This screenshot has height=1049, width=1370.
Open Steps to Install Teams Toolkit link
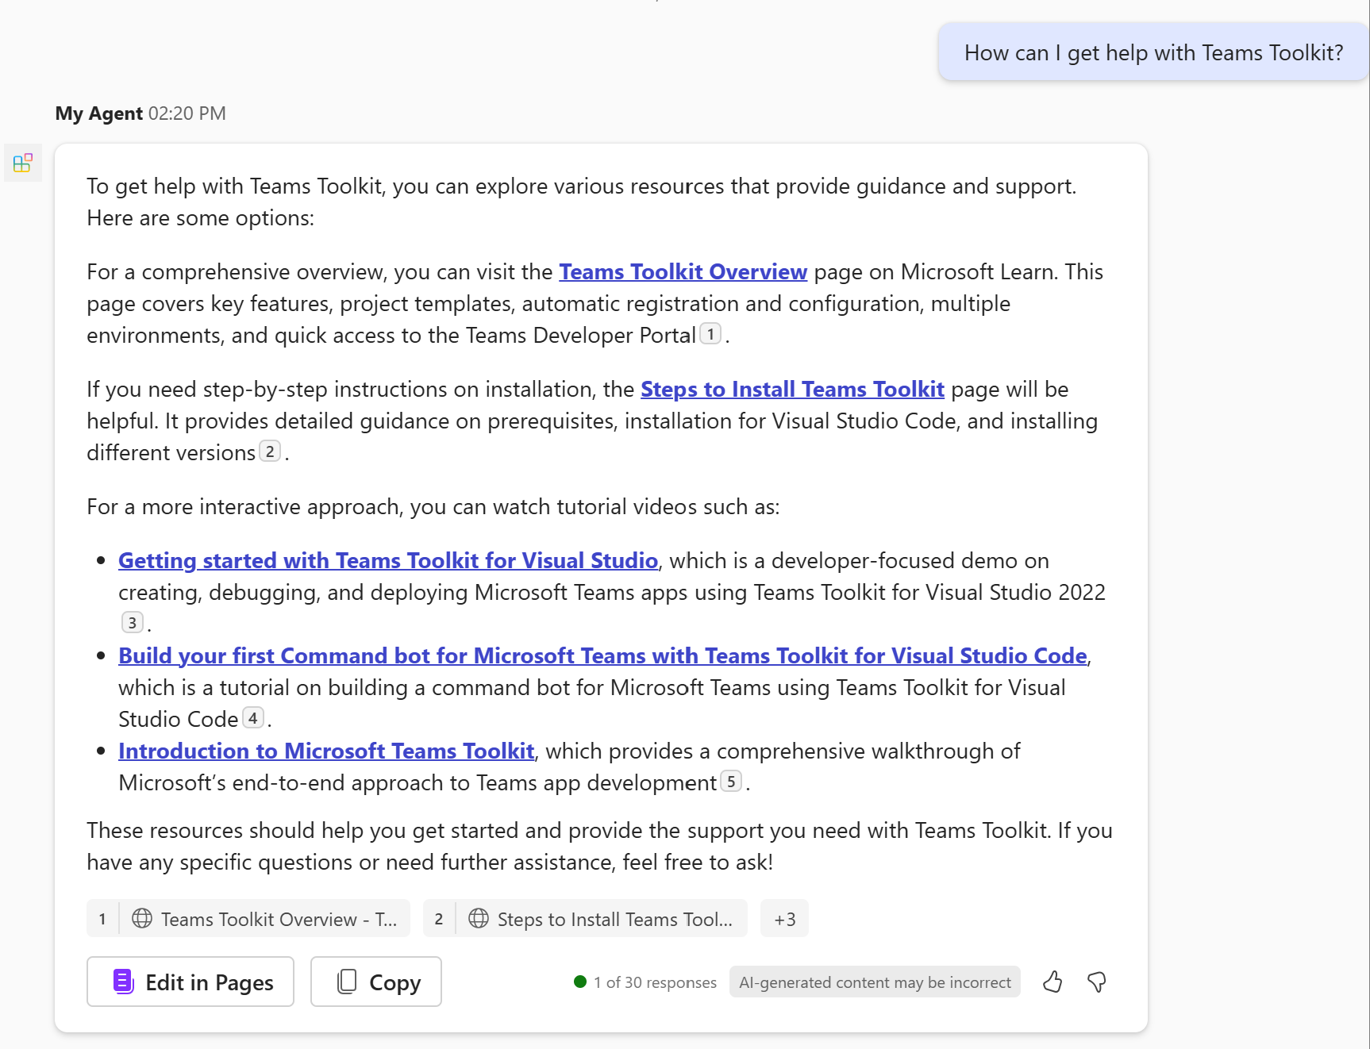(x=792, y=390)
